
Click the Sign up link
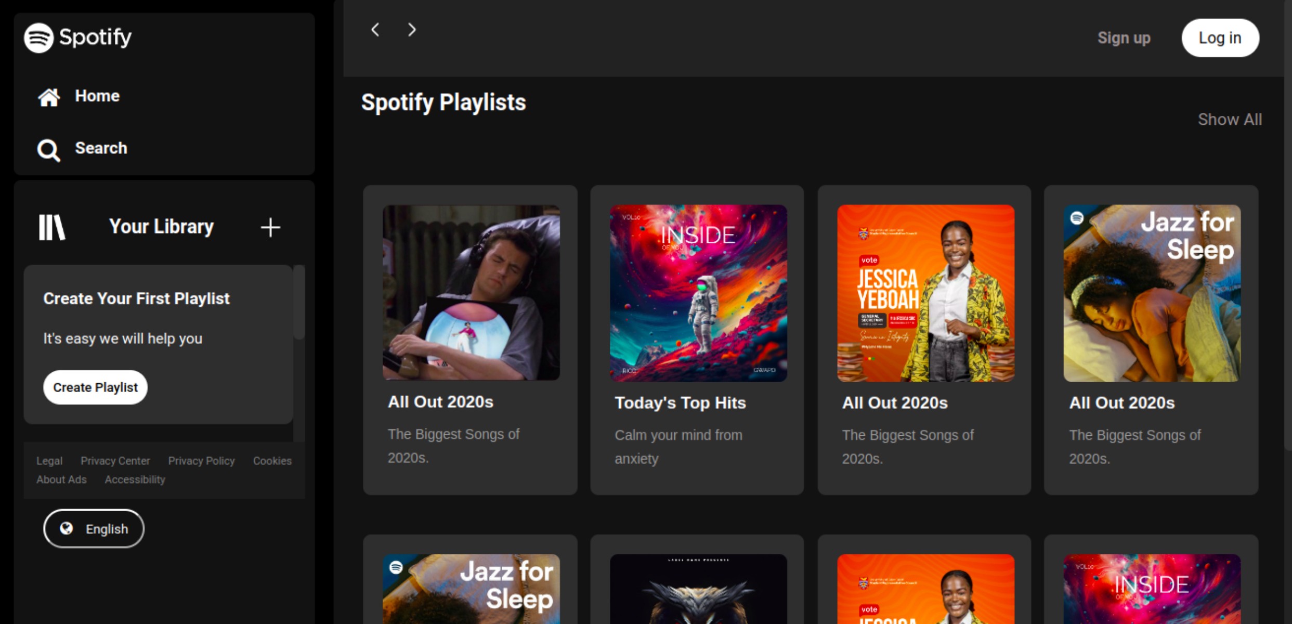[1124, 38]
